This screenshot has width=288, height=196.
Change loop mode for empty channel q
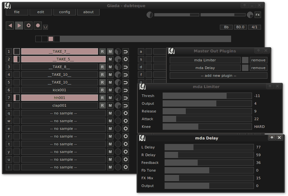click(x=126, y=113)
